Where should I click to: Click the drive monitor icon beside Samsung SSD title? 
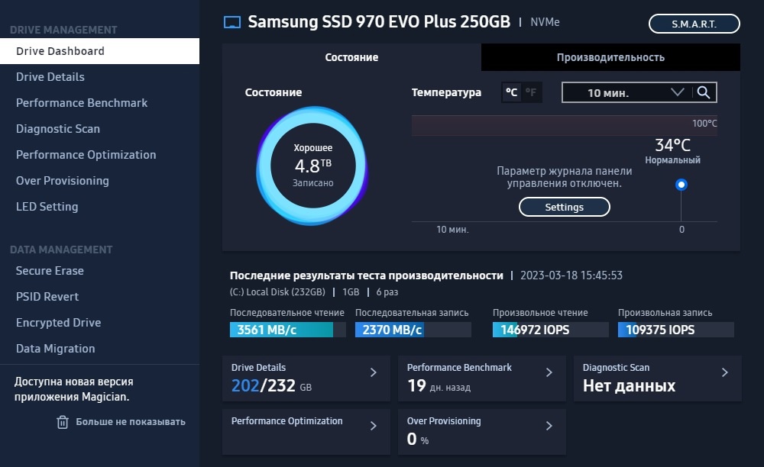pyautogui.click(x=232, y=22)
